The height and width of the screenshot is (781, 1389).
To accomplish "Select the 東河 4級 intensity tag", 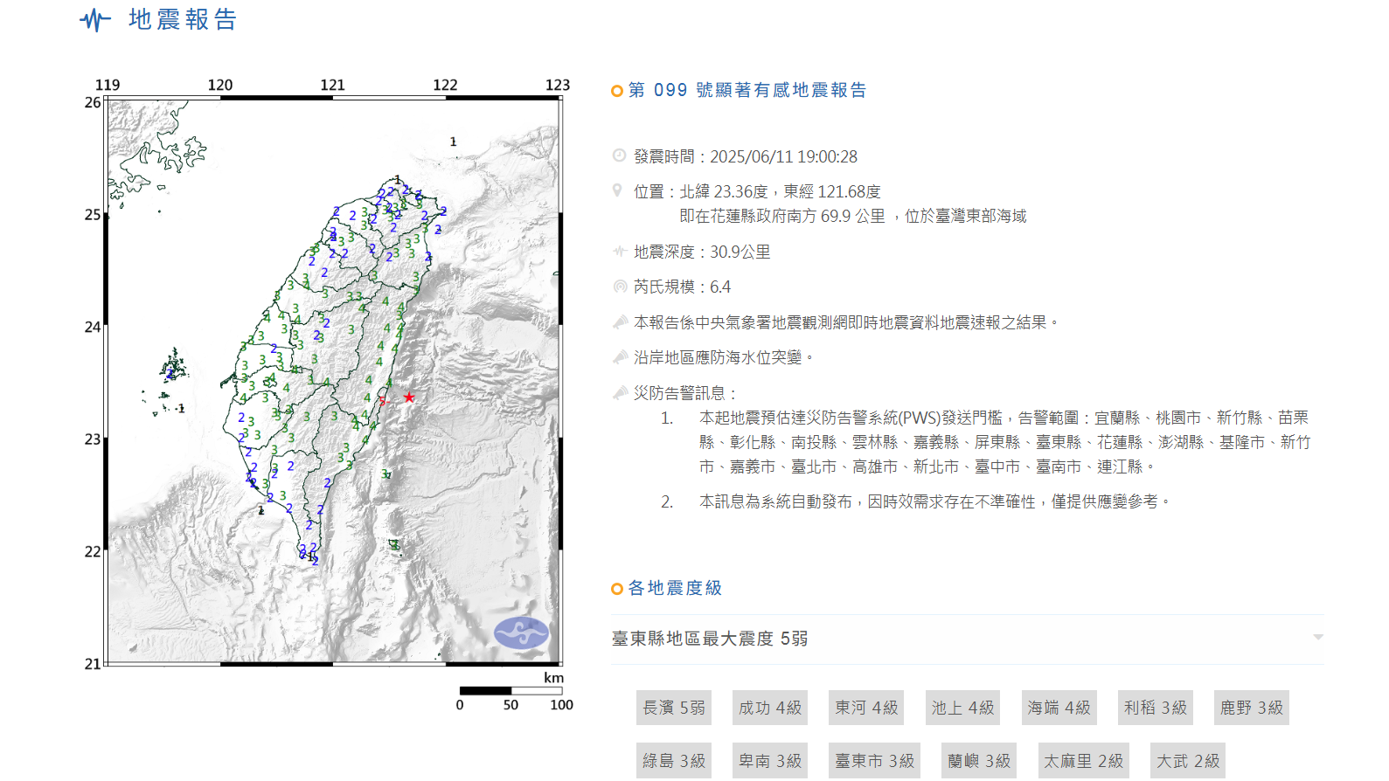I will click(866, 708).
